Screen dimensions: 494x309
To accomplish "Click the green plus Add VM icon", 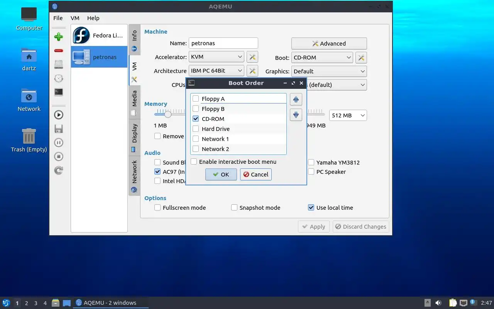I will pyautogui.click(x=59, y=37).
